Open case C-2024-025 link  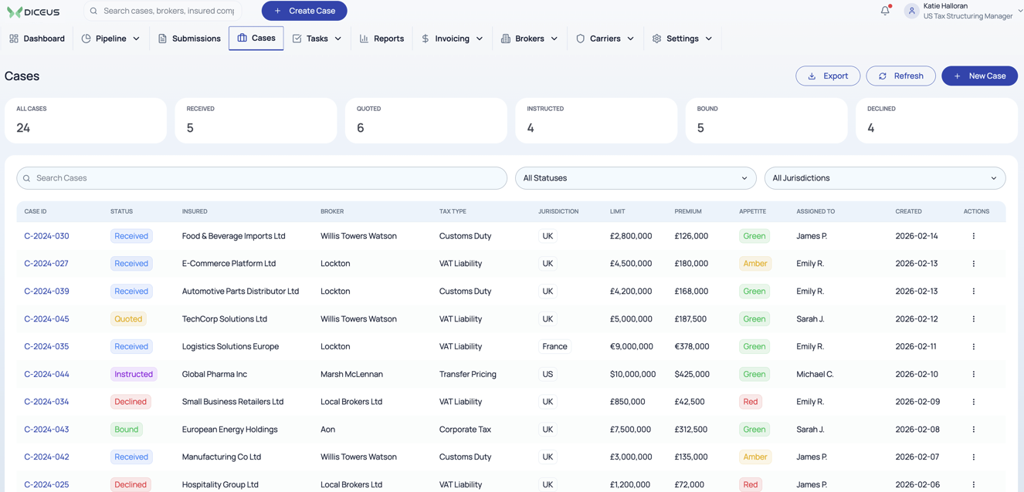pos(46,485)
